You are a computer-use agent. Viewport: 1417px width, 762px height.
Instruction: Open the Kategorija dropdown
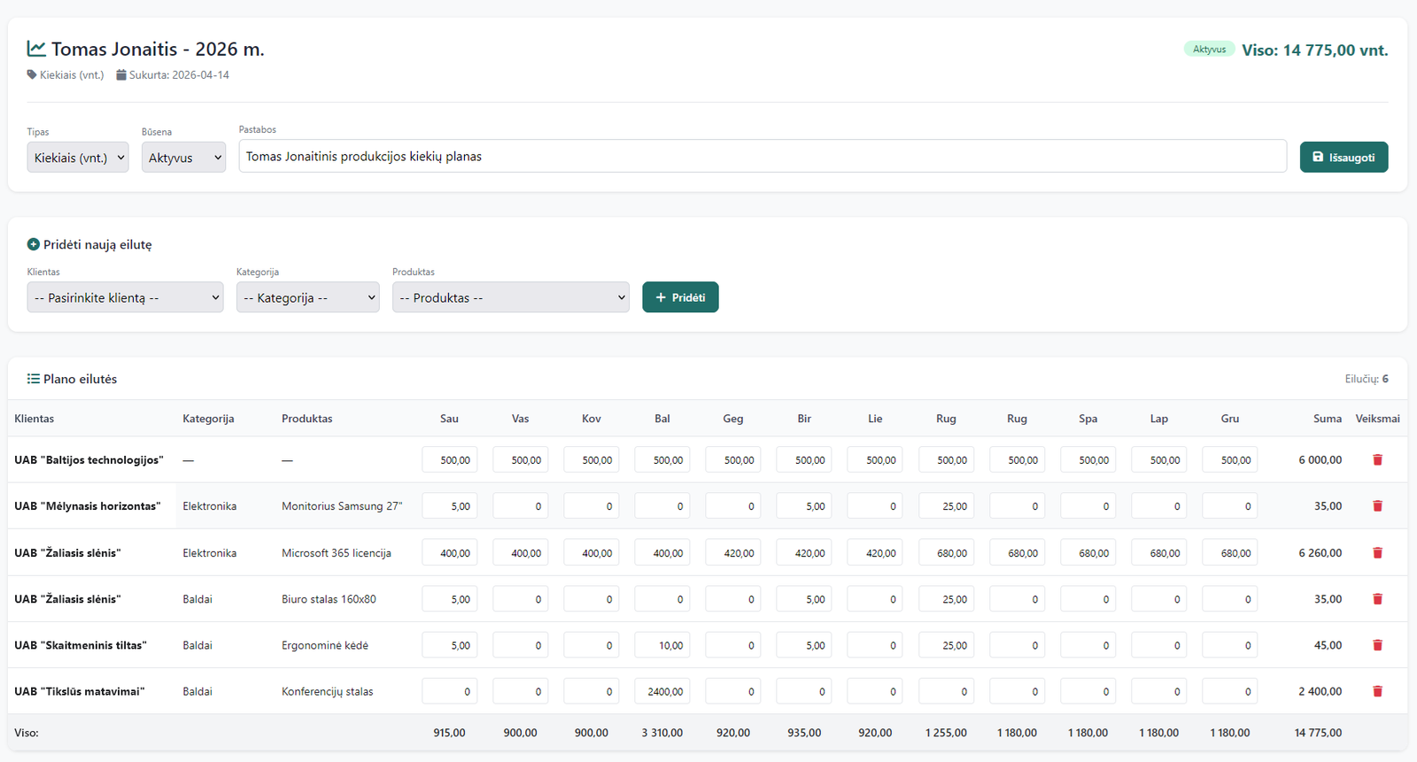point(307,297)
